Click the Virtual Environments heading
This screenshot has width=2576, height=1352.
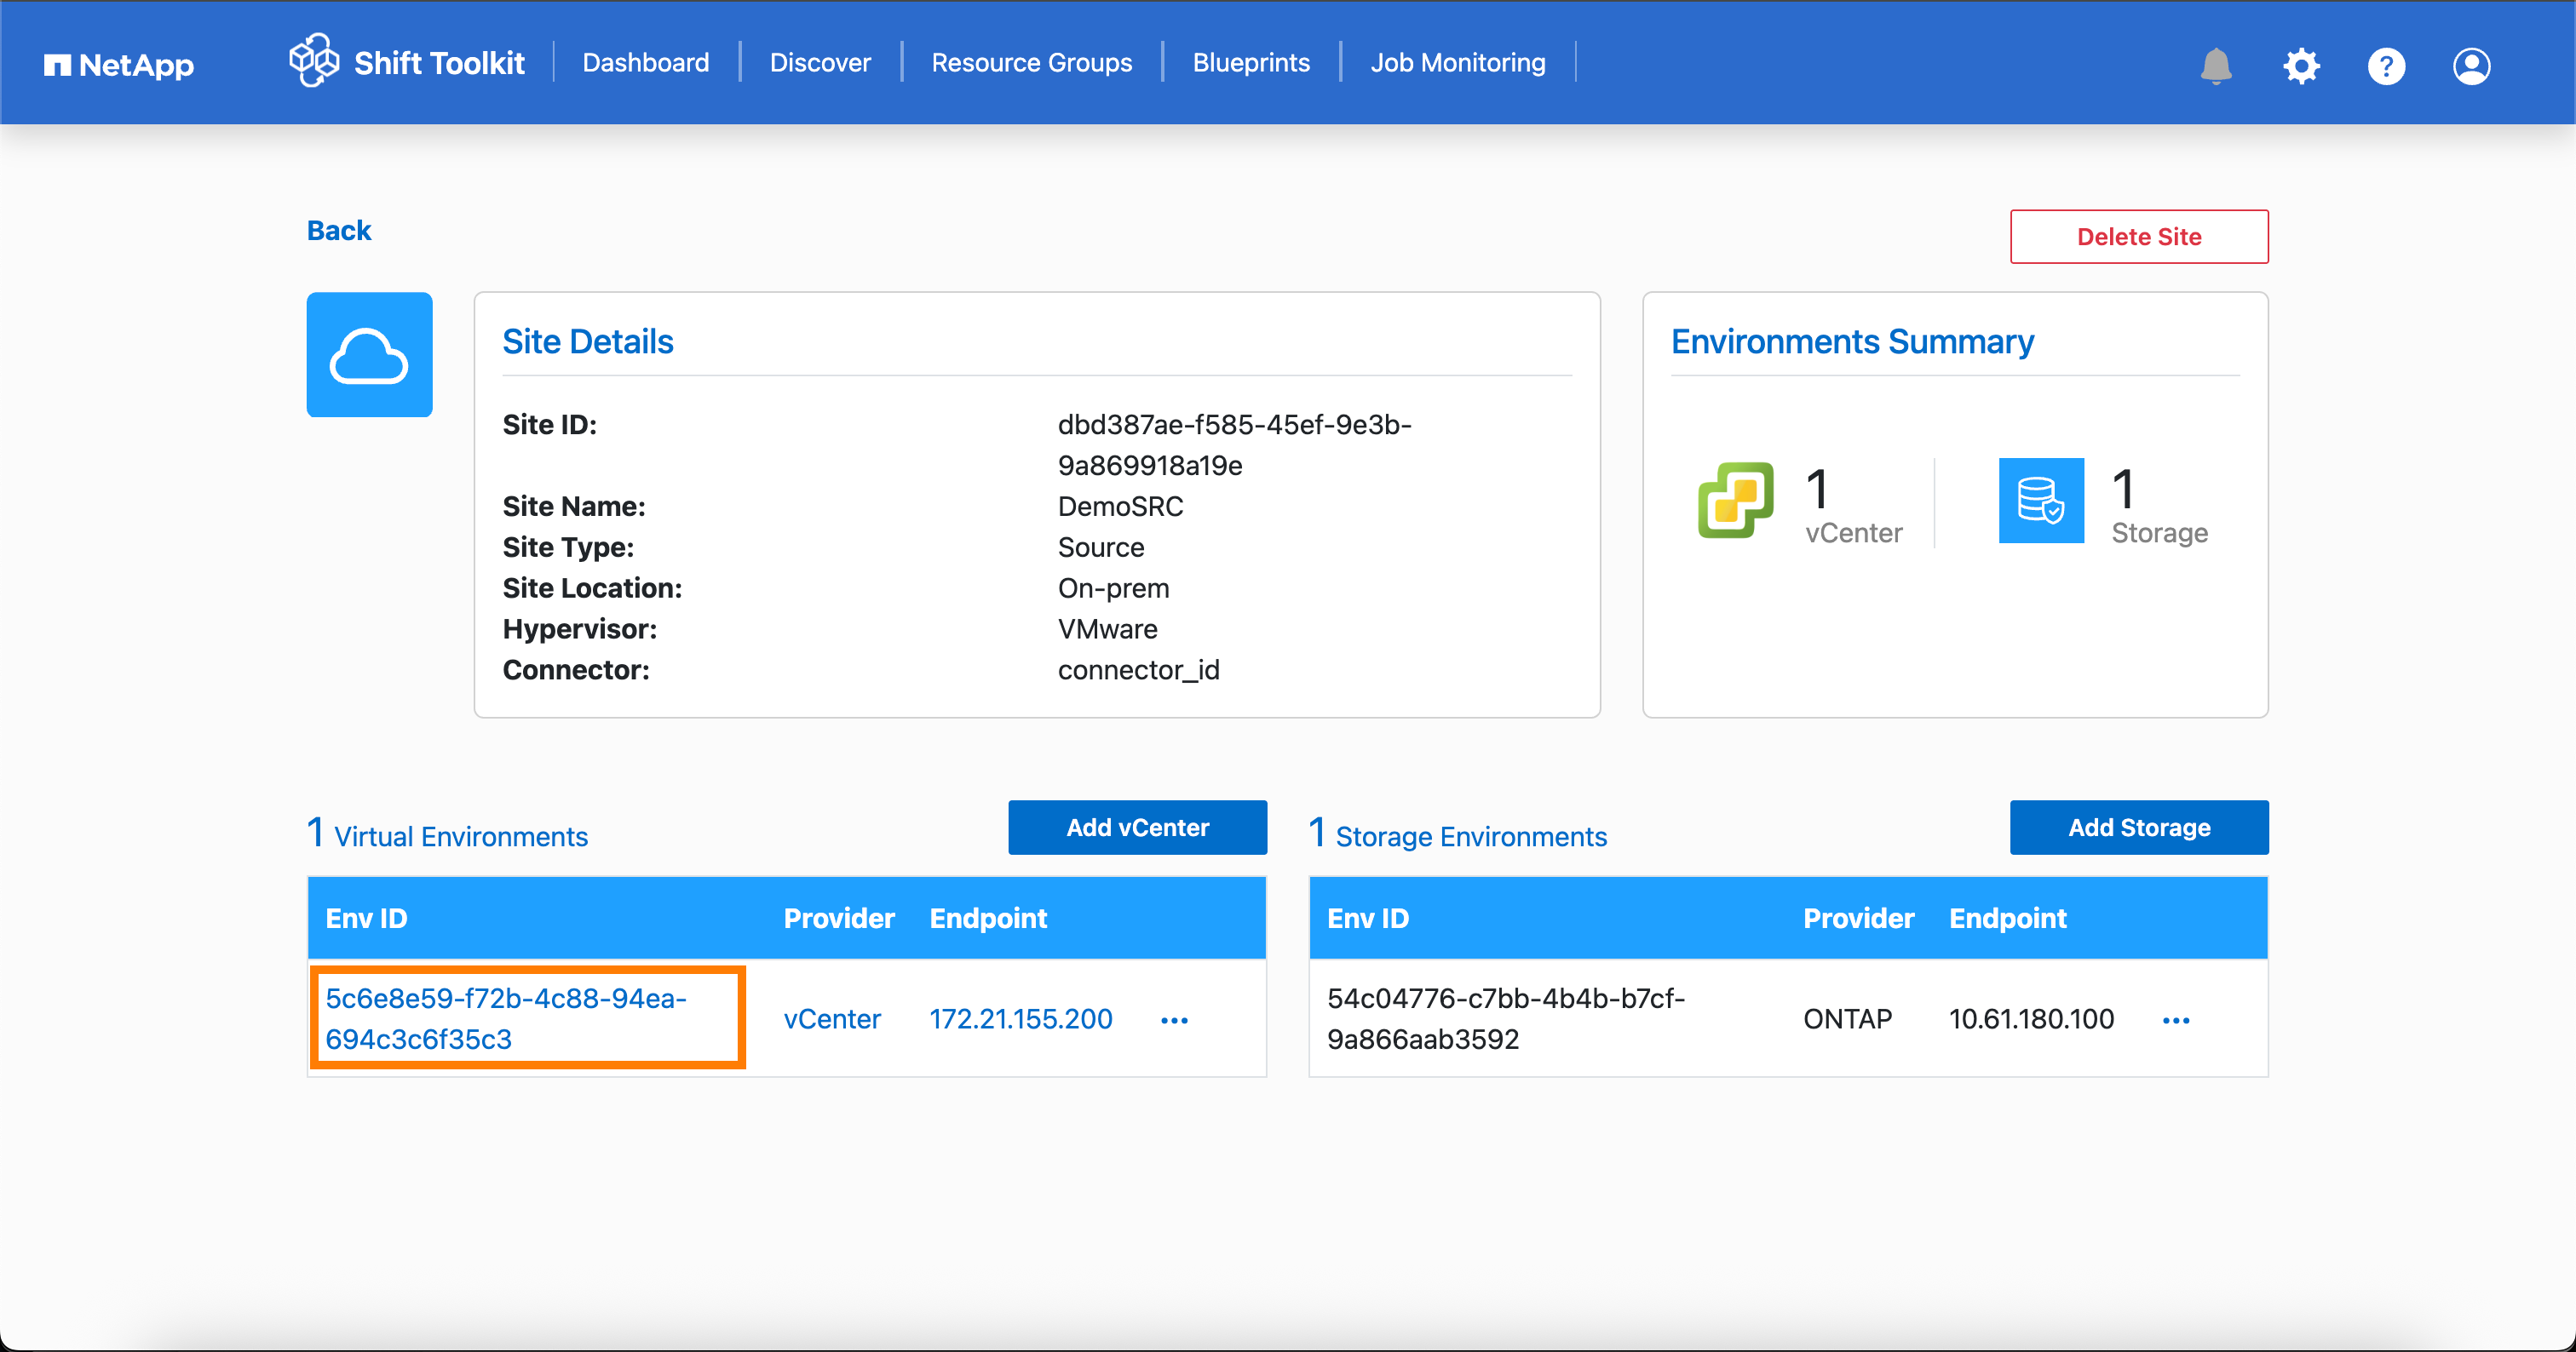coord(460,836)
